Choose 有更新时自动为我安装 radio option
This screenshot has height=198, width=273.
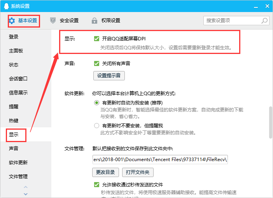[96, 103]
